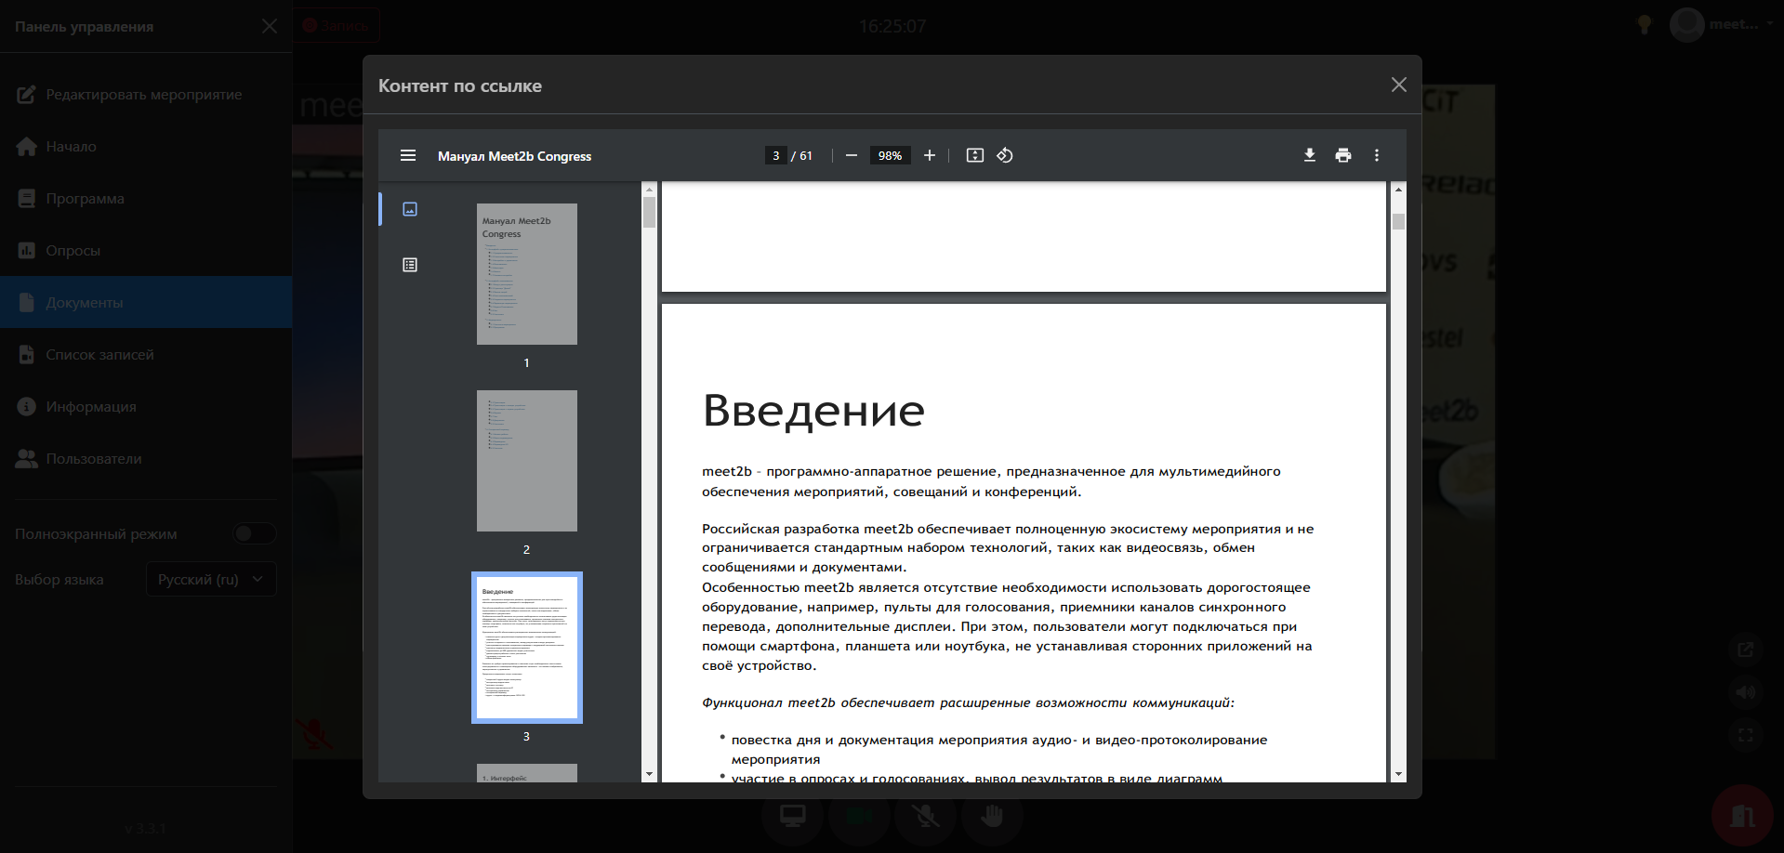Toggle the camera icon in the bottom bar
Image resolution: width=1784 pixels, height=853 pixels.
click(x=858, y=817)
